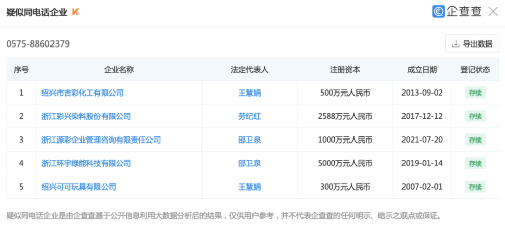Click 邵卫泉 in row 4
Viewport: 505px width, 231px height.
[x=249, y=163]
